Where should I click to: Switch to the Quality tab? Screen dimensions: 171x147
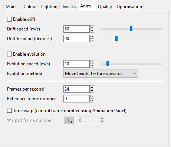coord(105,7)
